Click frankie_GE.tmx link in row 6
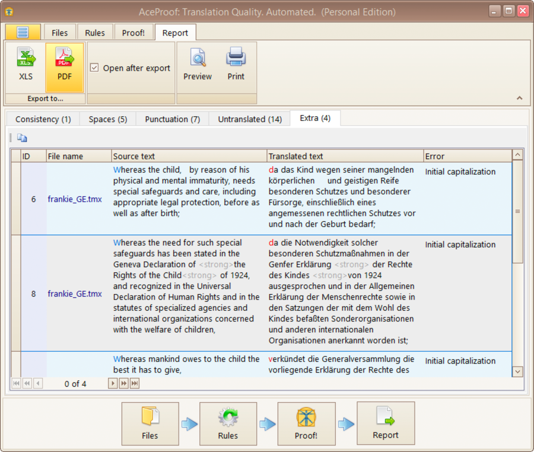This screenshot has height=452, width=534. pos(75,199)
